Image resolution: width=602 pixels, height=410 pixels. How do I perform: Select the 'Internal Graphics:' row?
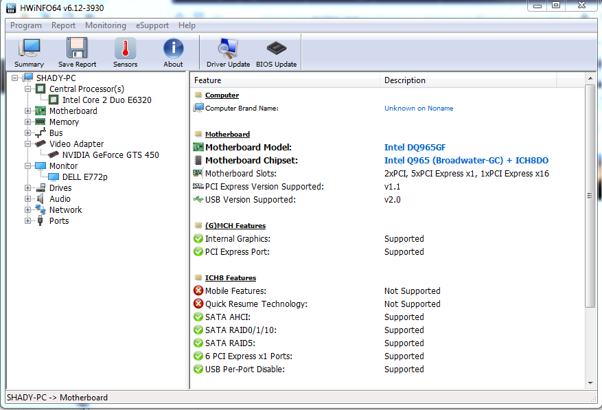pos(388,238)
